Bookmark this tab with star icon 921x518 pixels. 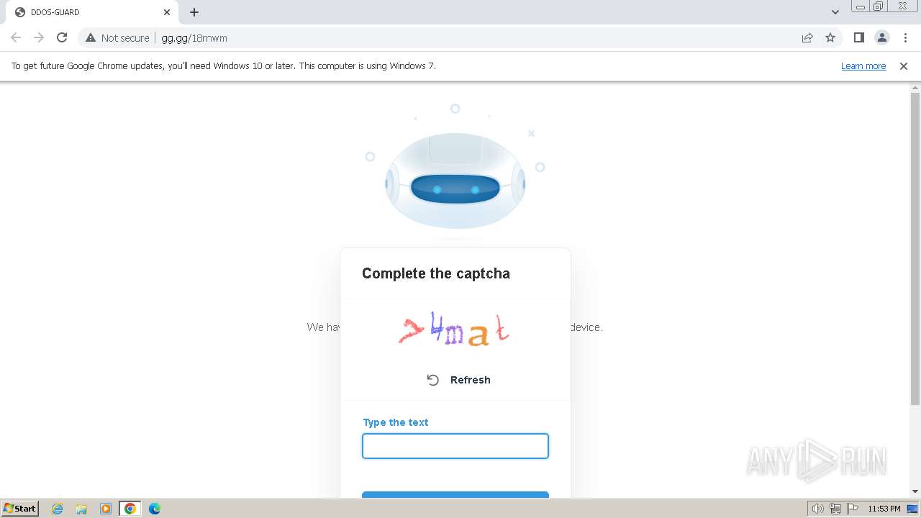830,37
